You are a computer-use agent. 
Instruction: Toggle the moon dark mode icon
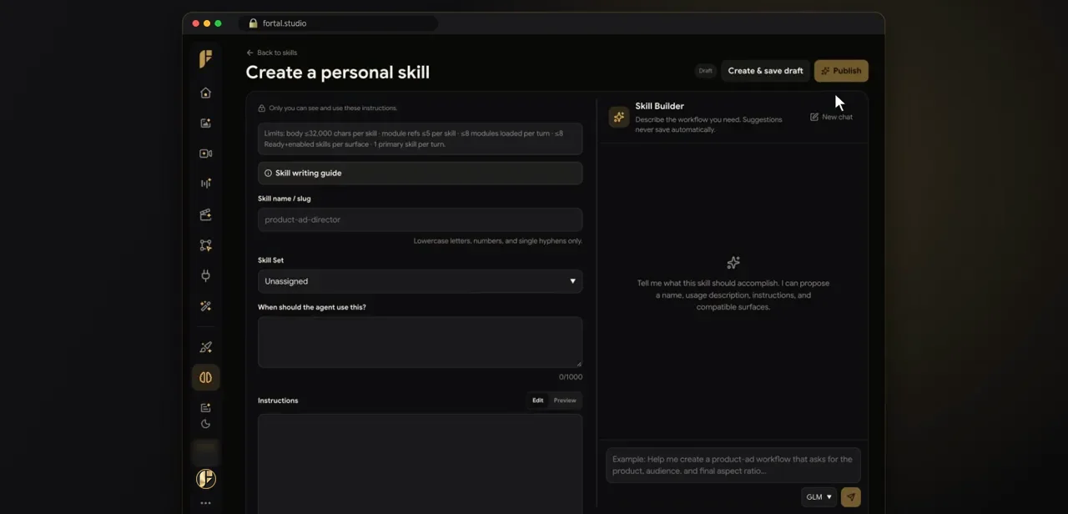(205, 424)
